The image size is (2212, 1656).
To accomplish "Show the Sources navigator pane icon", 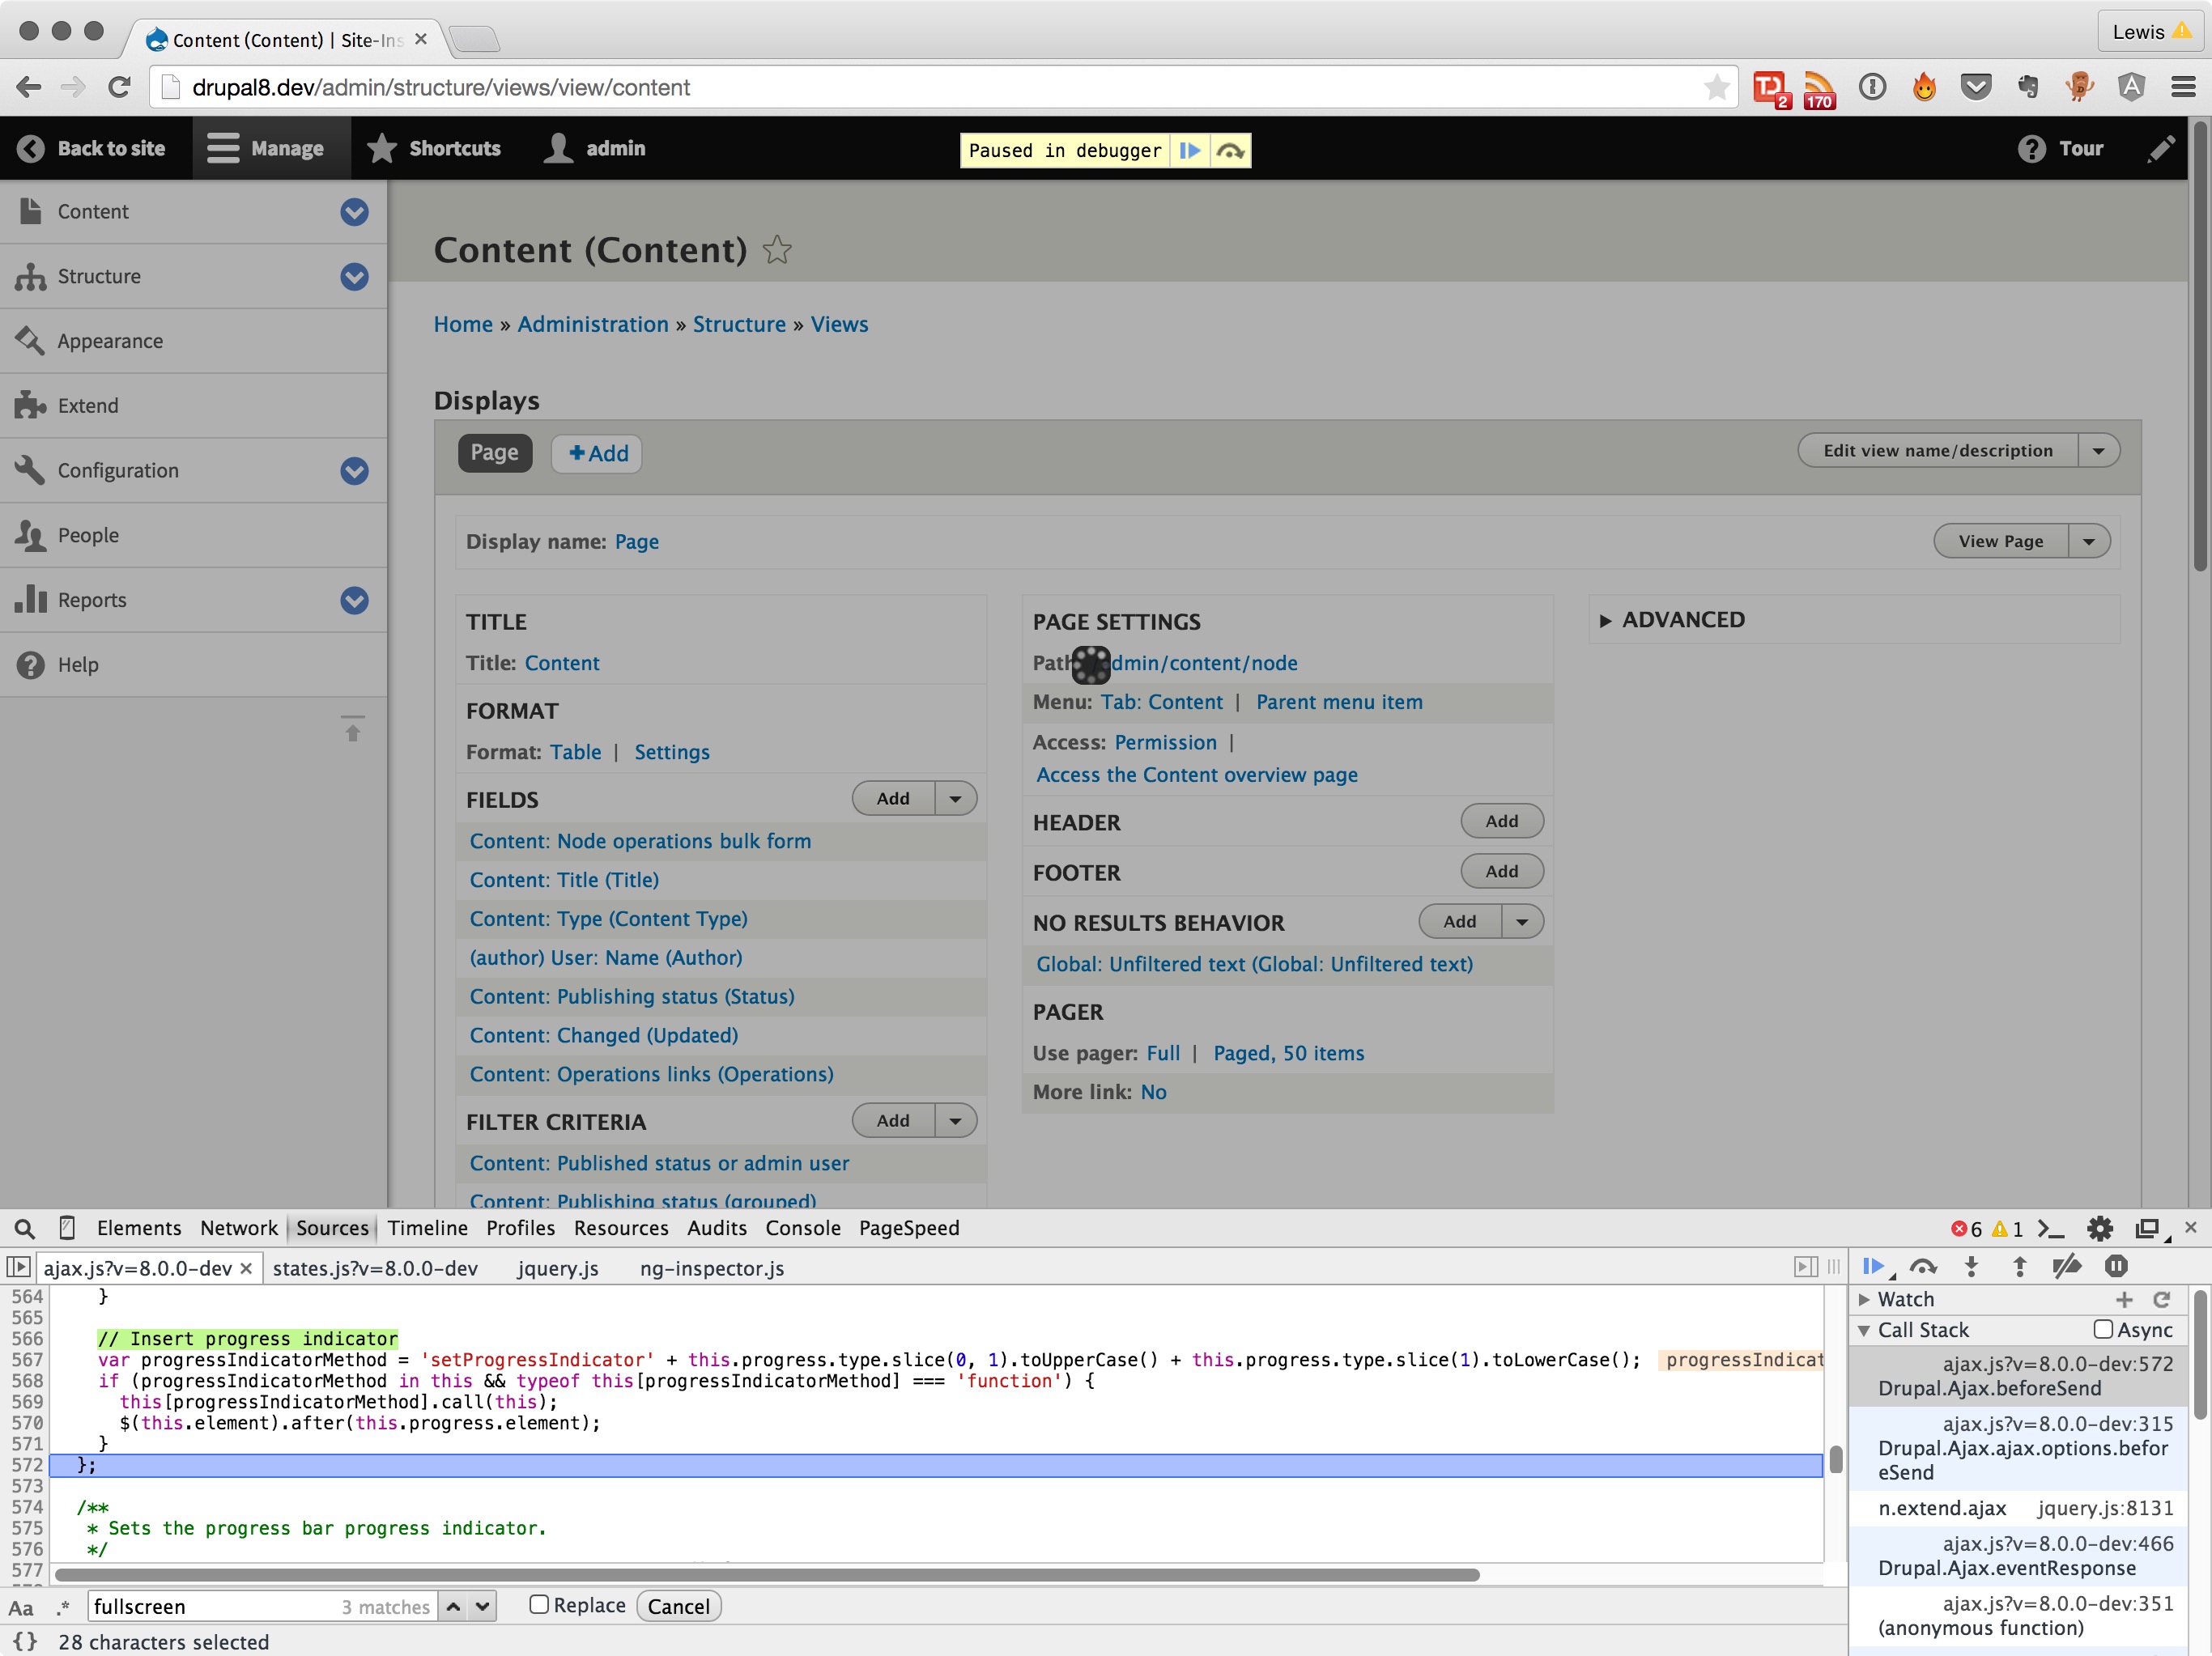I will click(18, 1267).
